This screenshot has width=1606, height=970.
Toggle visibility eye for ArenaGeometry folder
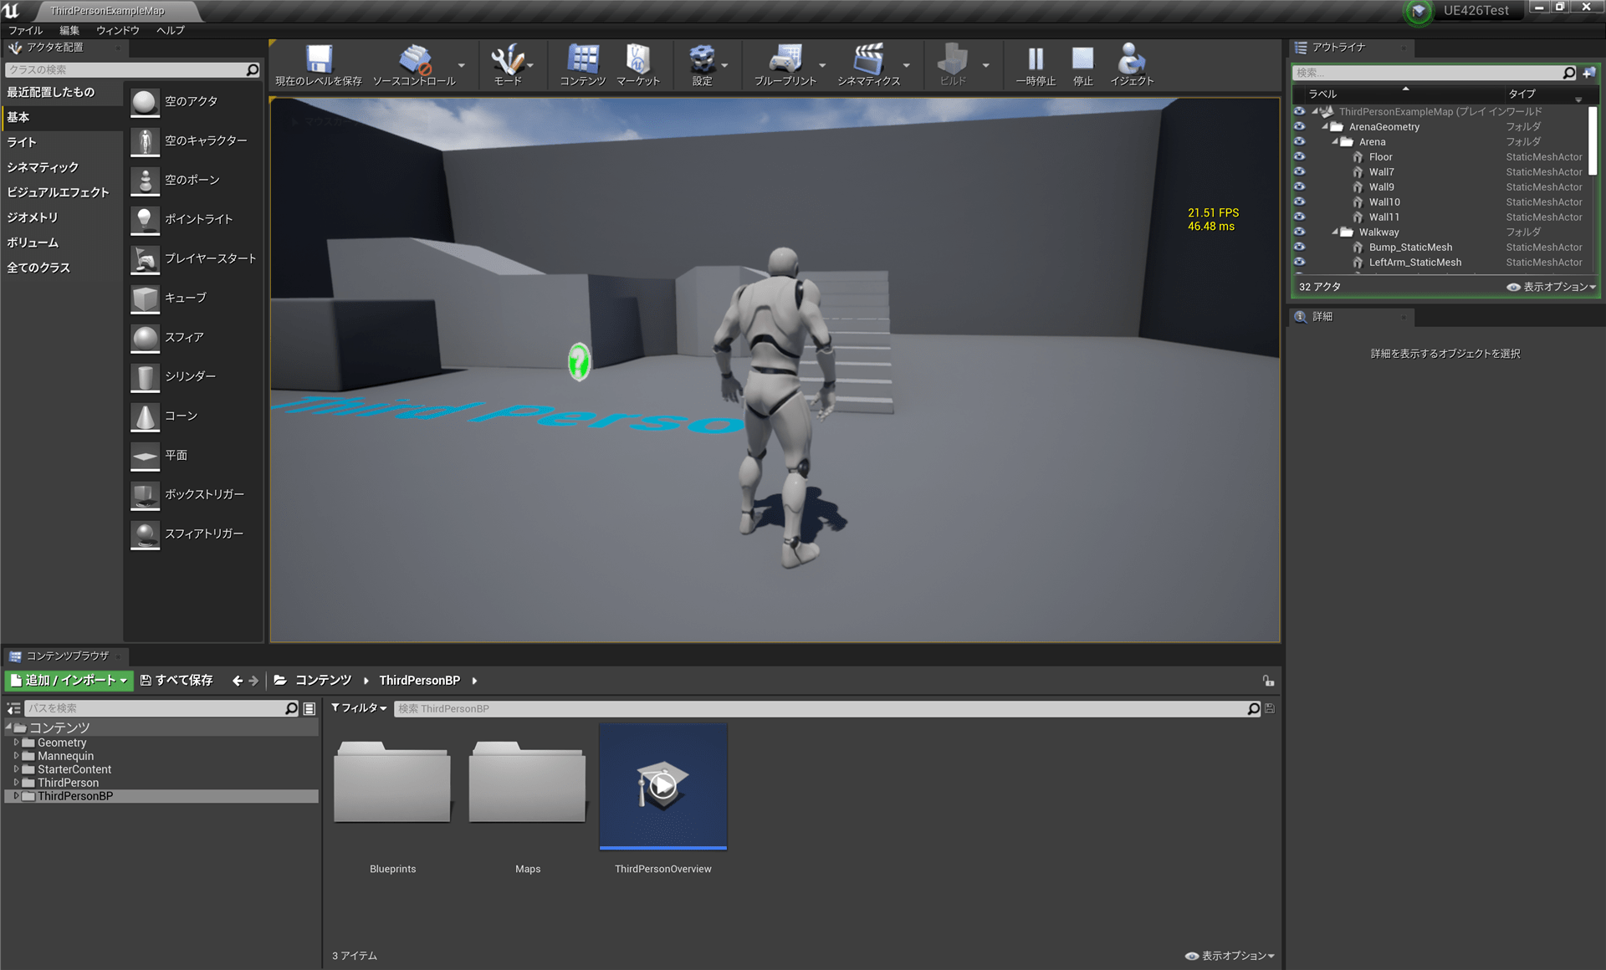(x=1299, y=126)
